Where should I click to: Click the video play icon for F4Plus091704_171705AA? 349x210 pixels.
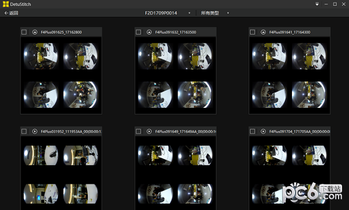click(x=263, y=132)
